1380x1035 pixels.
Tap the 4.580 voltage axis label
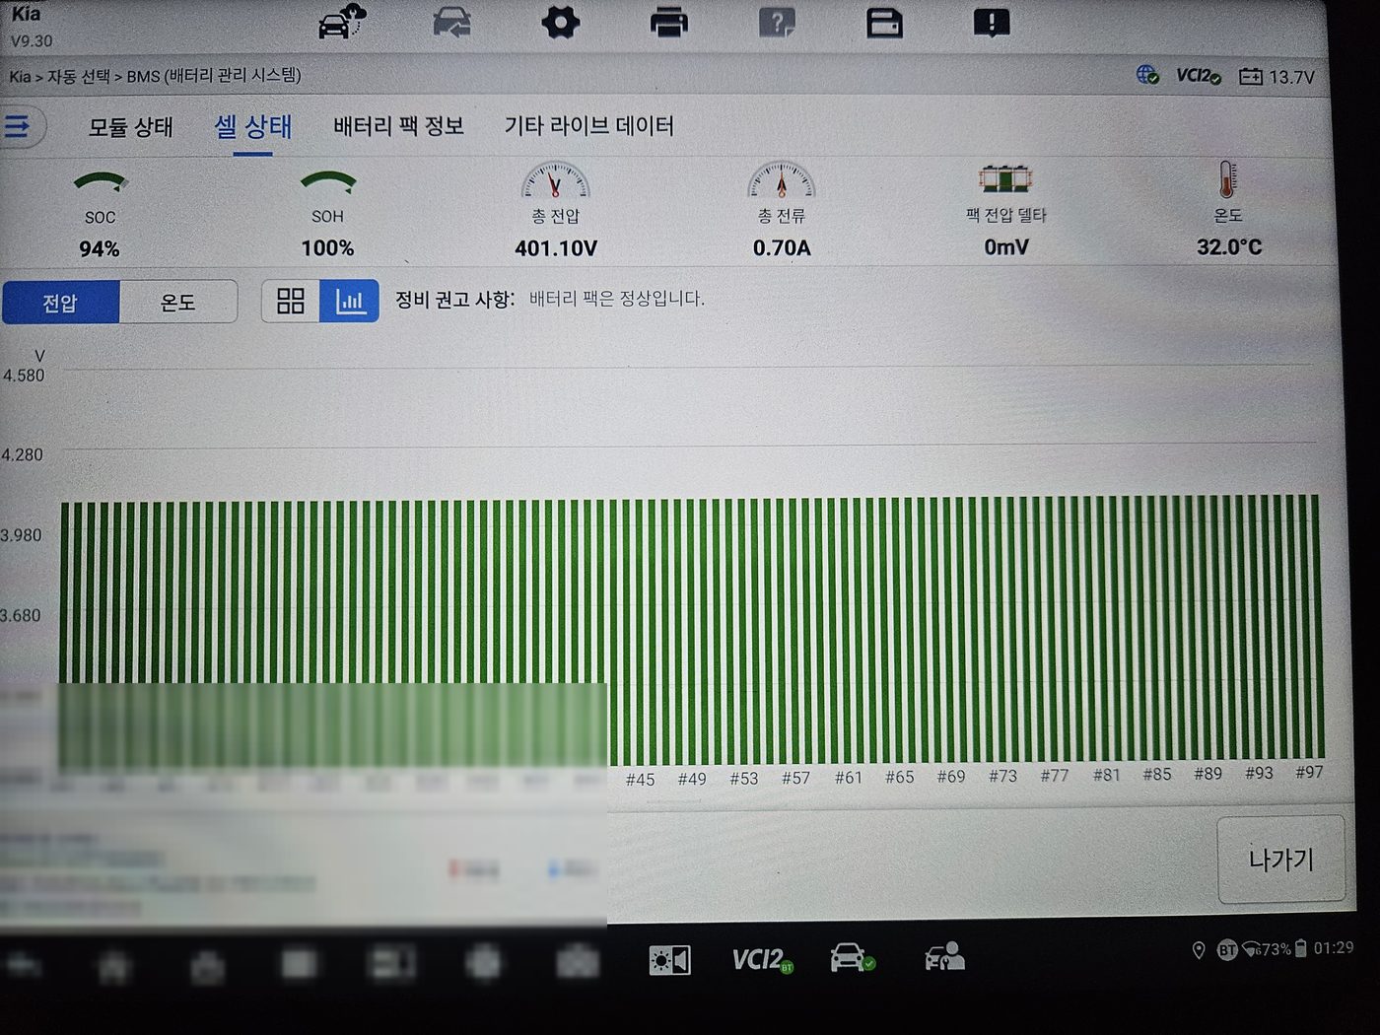tap(23, 376)
